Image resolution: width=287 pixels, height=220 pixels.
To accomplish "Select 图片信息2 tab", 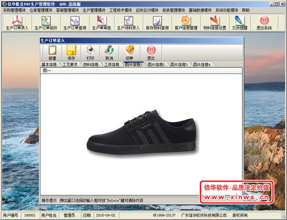I will click(156, 64).
